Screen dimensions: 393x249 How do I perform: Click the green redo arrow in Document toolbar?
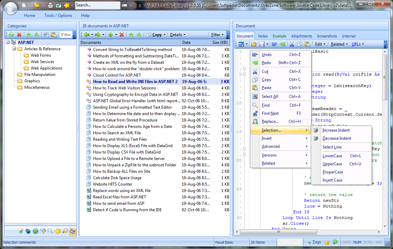tap(282, 44)
